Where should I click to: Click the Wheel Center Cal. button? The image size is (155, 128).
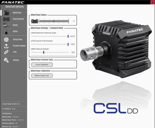(42, 76)
